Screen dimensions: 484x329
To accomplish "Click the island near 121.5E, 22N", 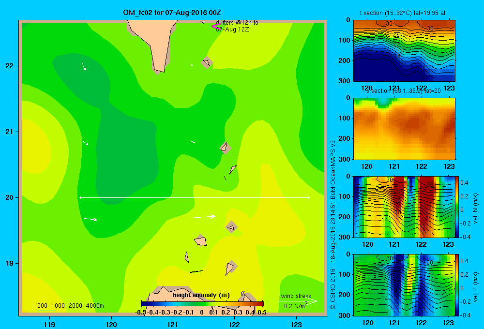I will 207,62.
